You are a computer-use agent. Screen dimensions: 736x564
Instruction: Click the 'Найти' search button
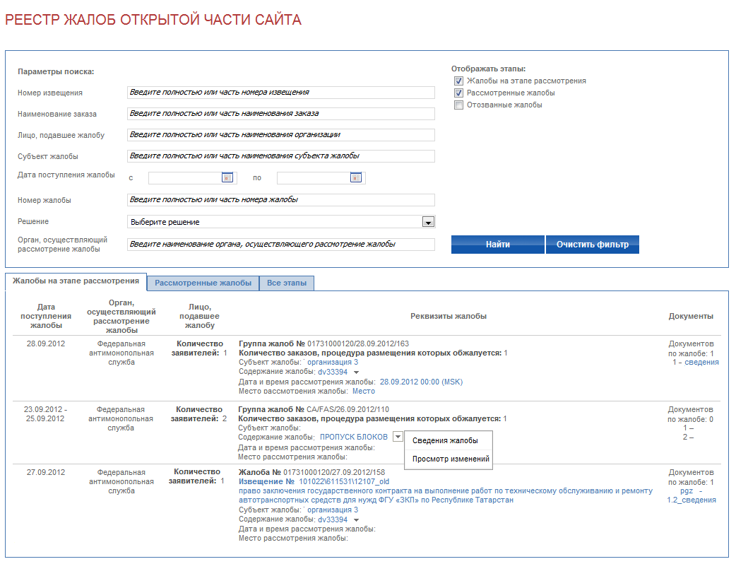click(497, 245)
